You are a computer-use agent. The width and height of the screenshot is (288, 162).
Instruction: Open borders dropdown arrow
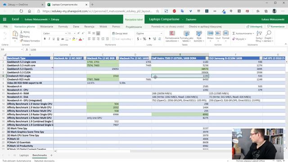(x=70, y=39)
